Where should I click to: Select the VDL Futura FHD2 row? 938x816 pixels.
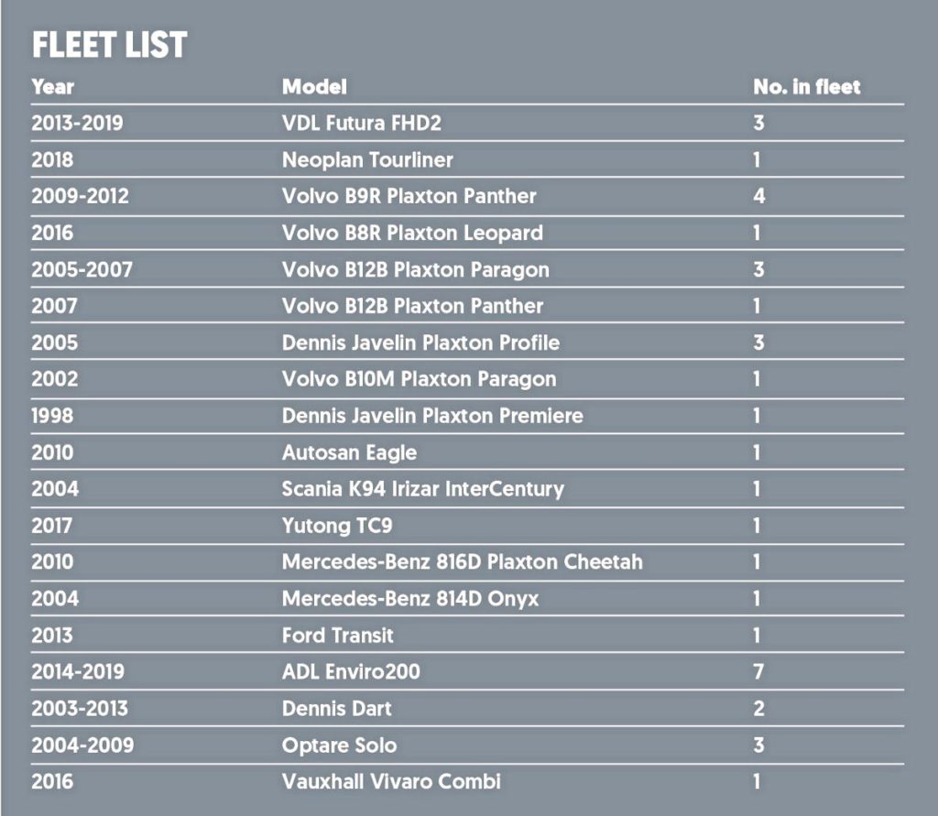click(x=467, y=124)
